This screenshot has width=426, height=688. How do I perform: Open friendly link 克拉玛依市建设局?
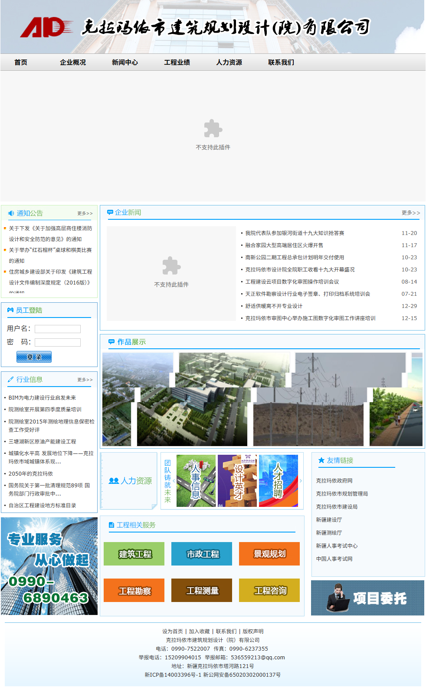(x=337, y=507)
